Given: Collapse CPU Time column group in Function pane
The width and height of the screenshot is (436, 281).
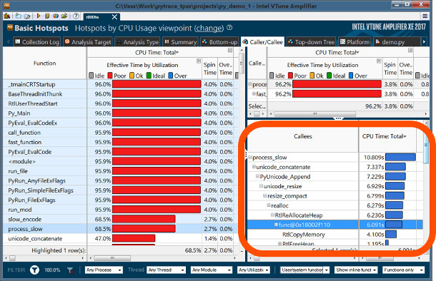Looking at the screenshot, I should click(x=230, y=50).
